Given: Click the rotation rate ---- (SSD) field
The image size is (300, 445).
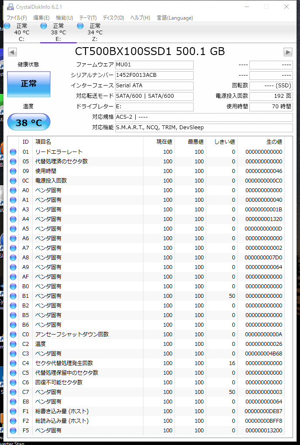Looking at the screenshot, I should [271, 86].
